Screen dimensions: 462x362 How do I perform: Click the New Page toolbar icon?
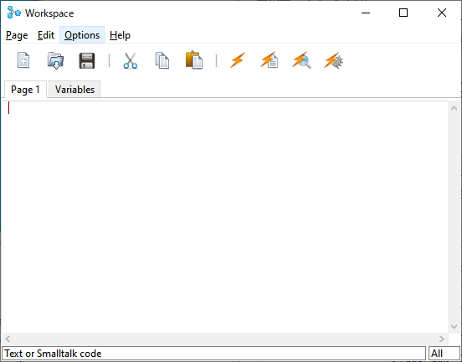click(x=23, y=60)
